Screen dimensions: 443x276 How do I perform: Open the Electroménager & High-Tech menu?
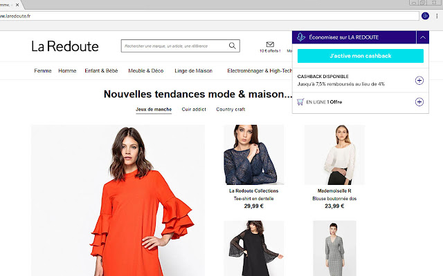tap(260, 70)
